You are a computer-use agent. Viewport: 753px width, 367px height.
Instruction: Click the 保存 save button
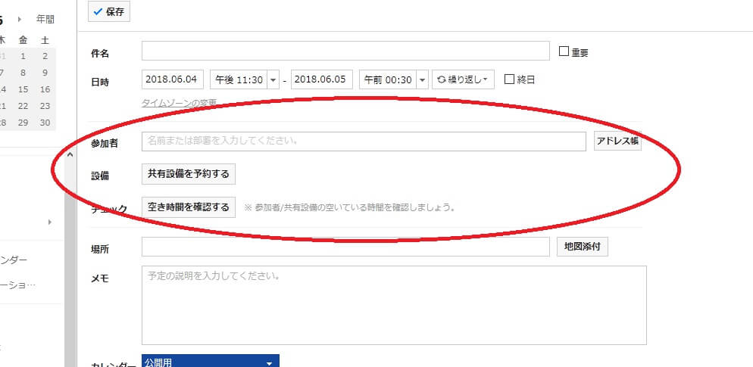click(109, 12)
